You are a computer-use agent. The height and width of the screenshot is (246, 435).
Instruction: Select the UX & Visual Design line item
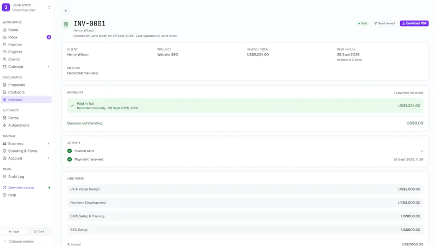[x=245, y=189]
